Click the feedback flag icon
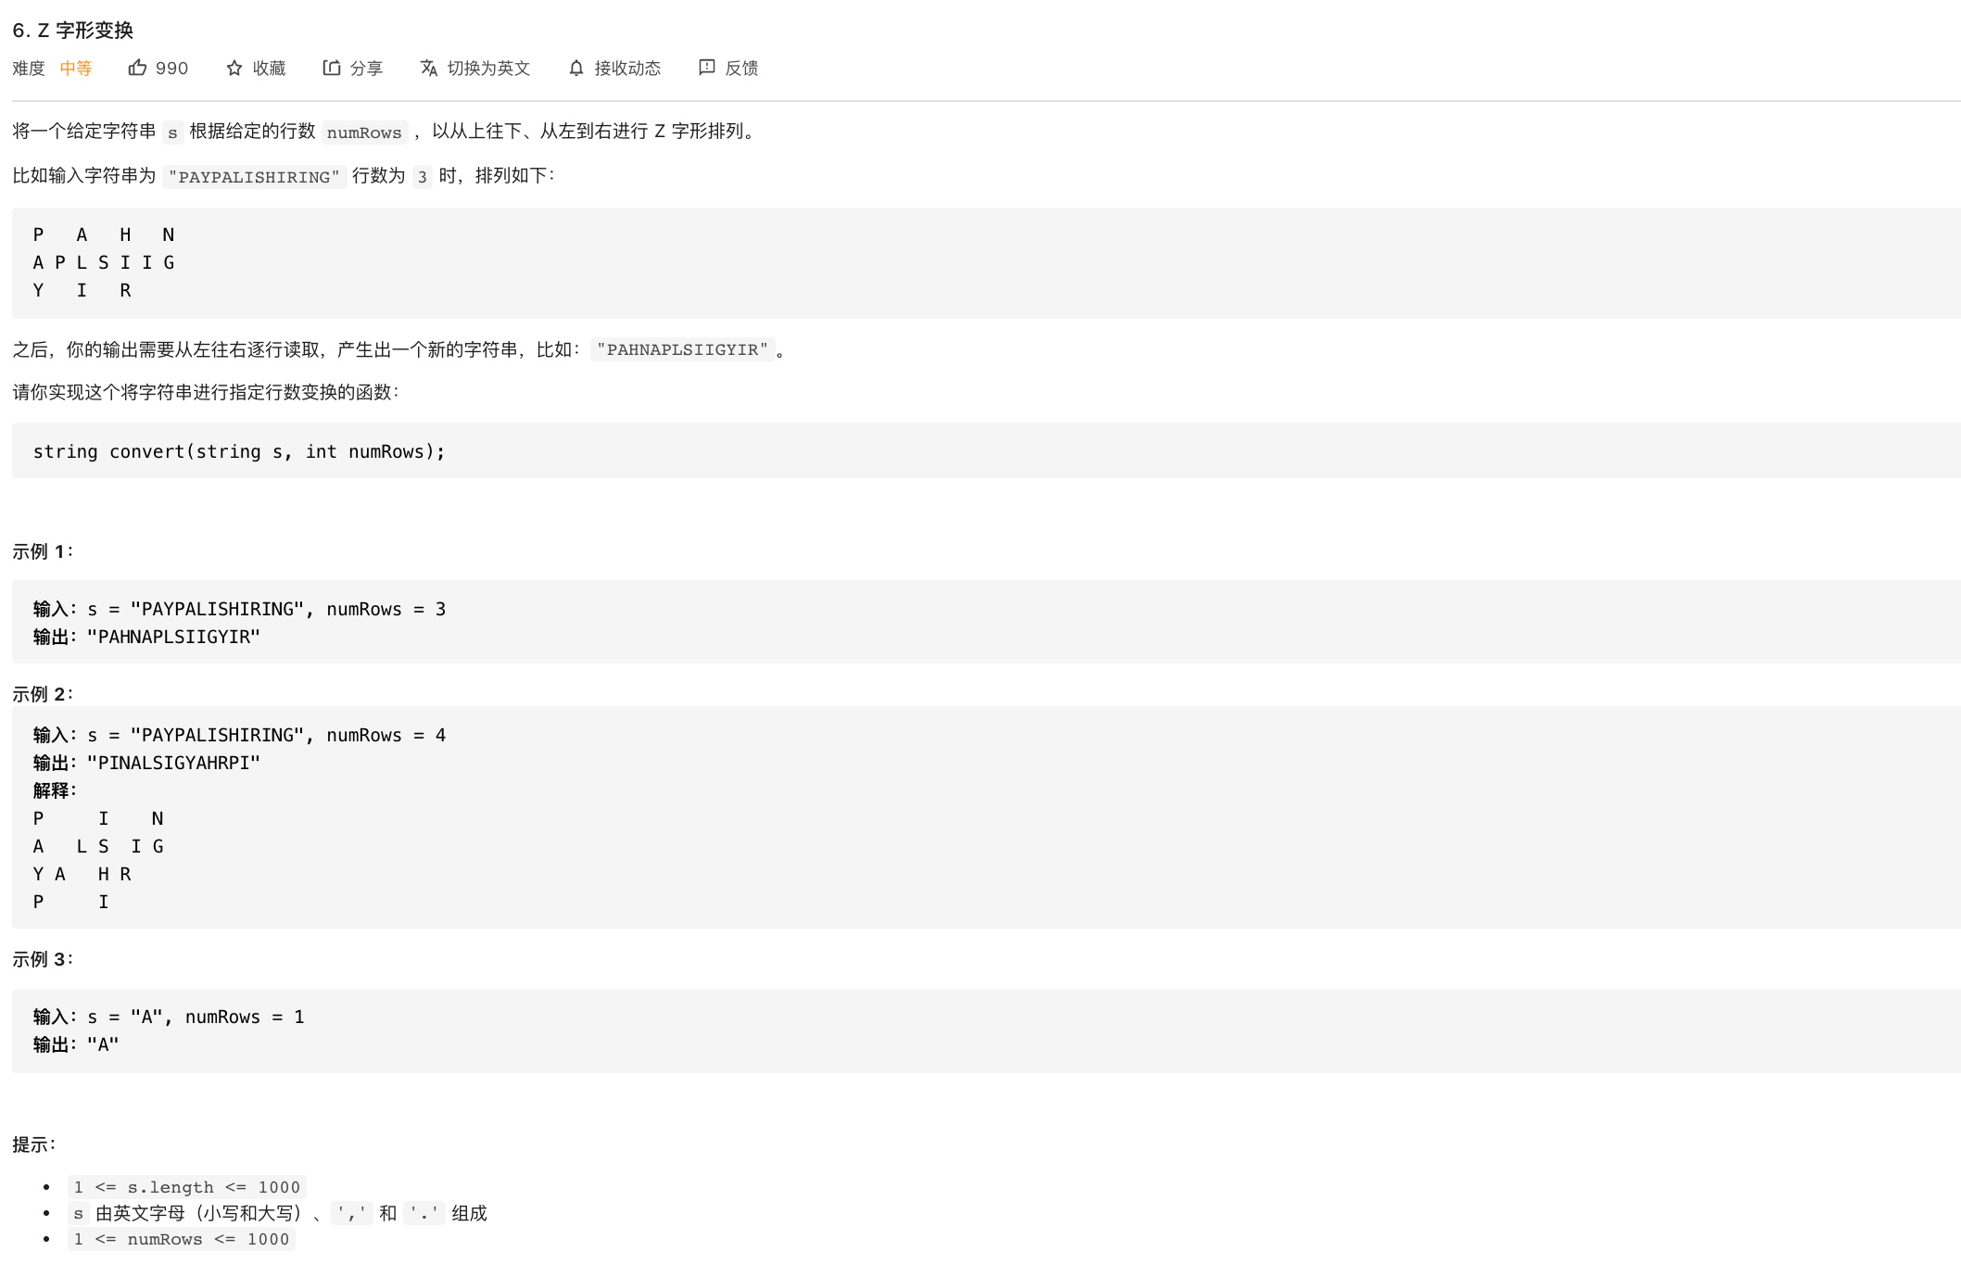 pos(706,68)
